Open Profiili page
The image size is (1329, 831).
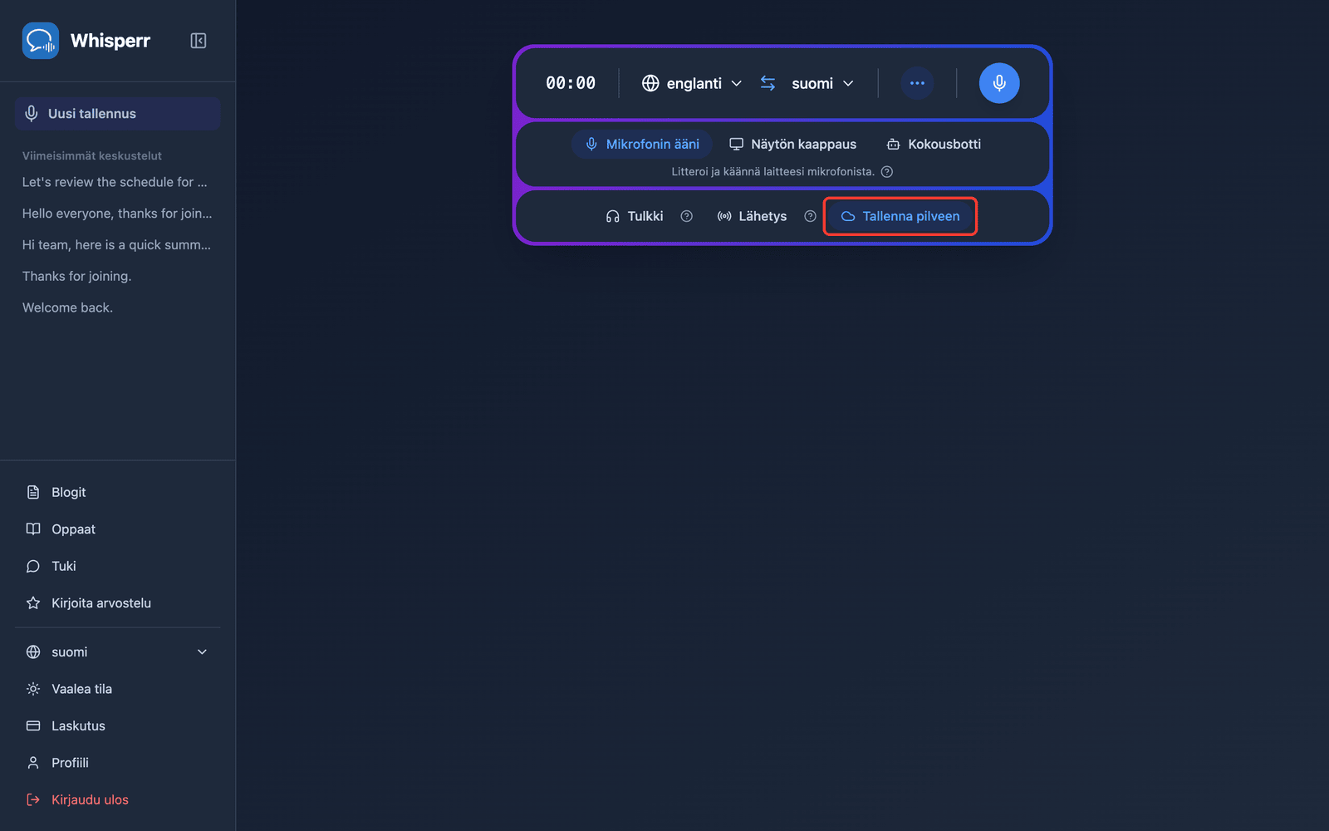pyautogui.click(x=117, y=763)
